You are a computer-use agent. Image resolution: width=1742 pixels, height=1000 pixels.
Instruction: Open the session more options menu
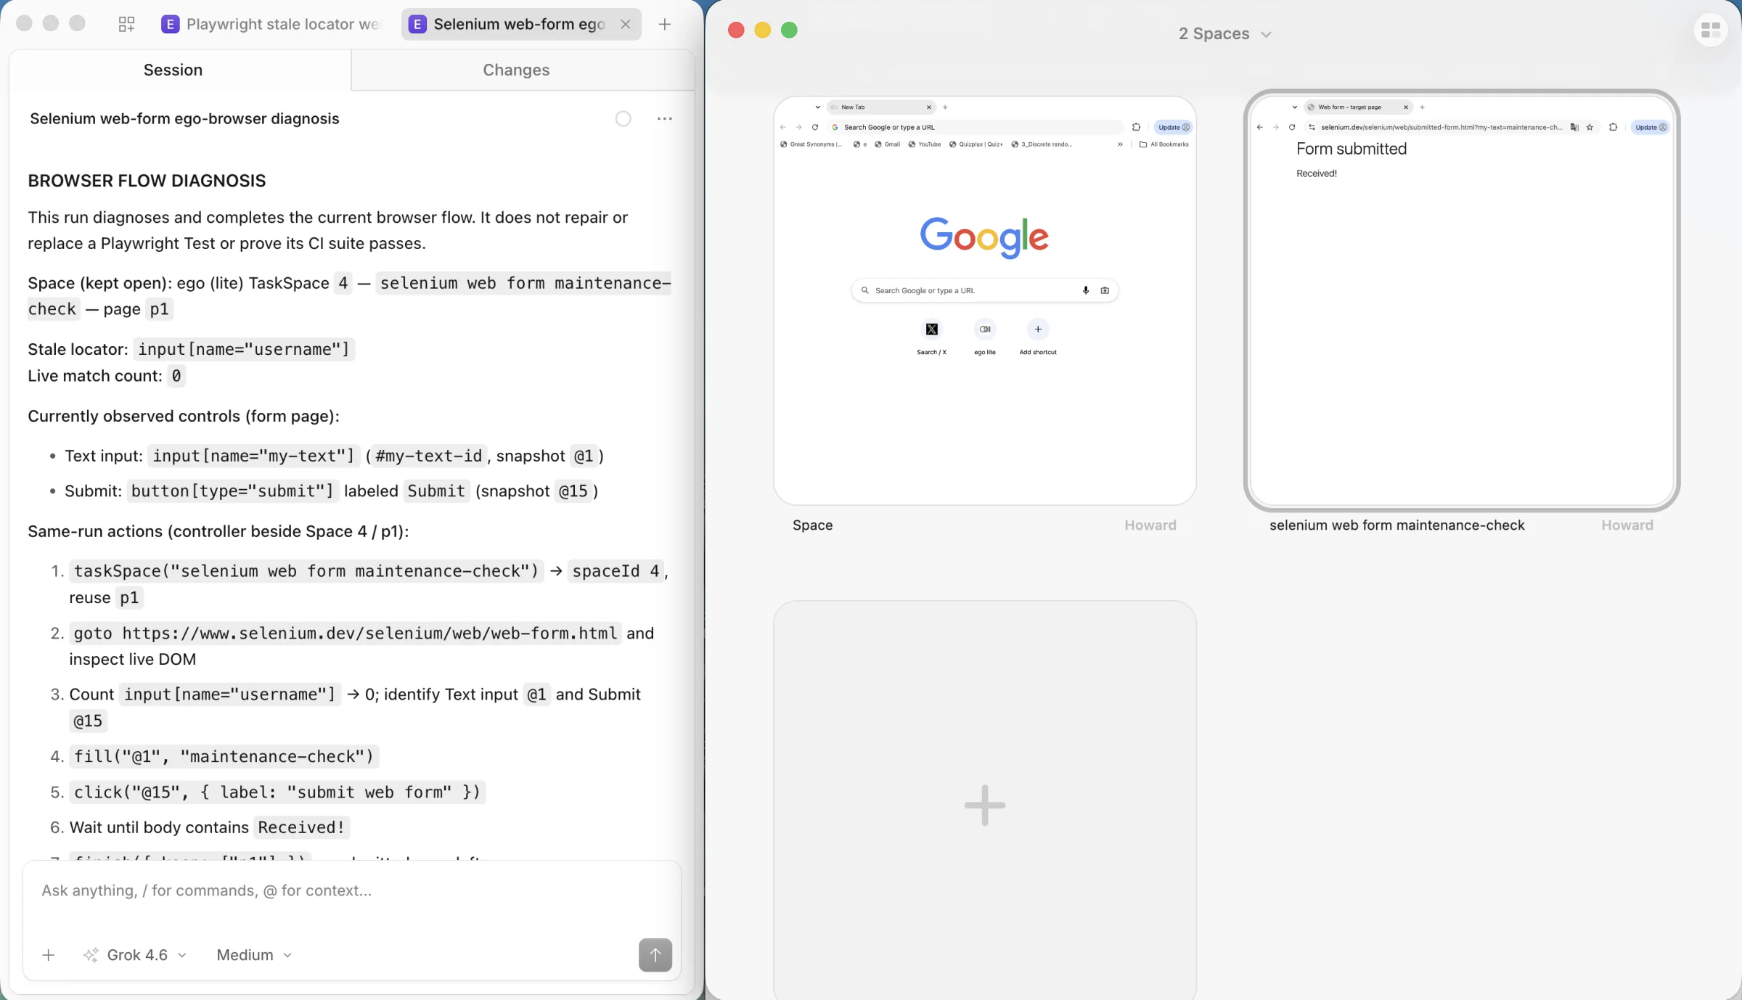(664, 118)
